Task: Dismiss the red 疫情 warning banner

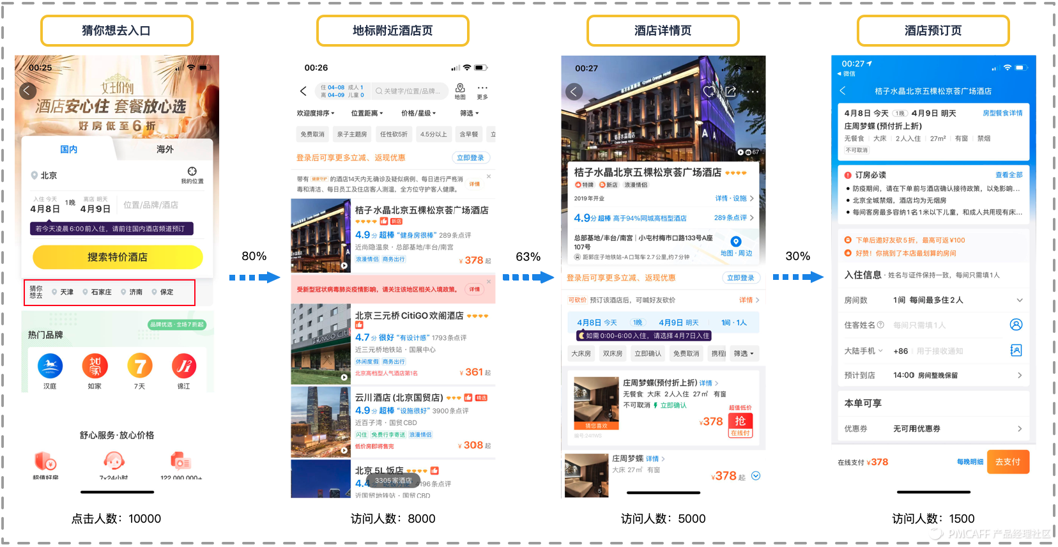Action: (489, 281)
